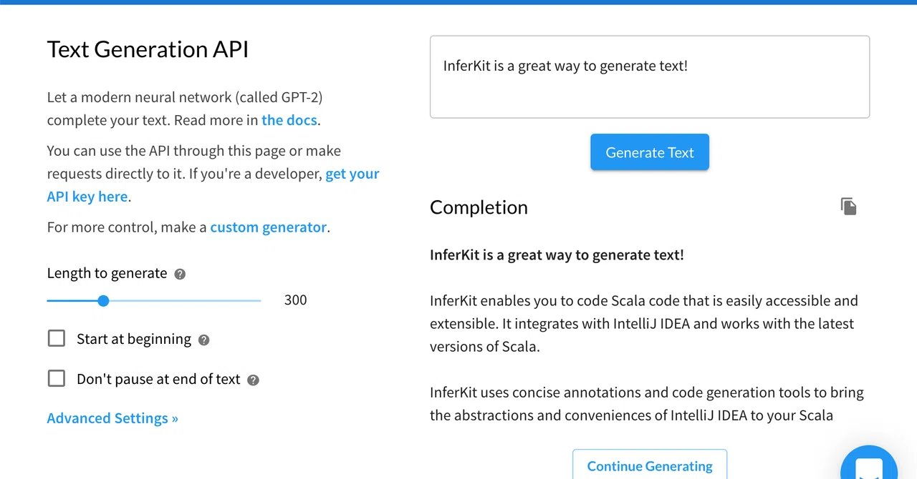Click the bold completion line 'InferKit is a great way'

(x=557, y=255)
